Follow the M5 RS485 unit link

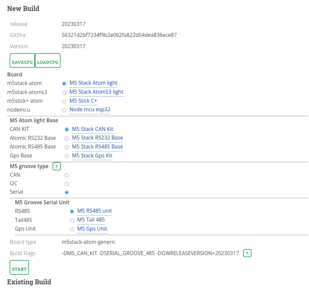[x=94, y=211]
